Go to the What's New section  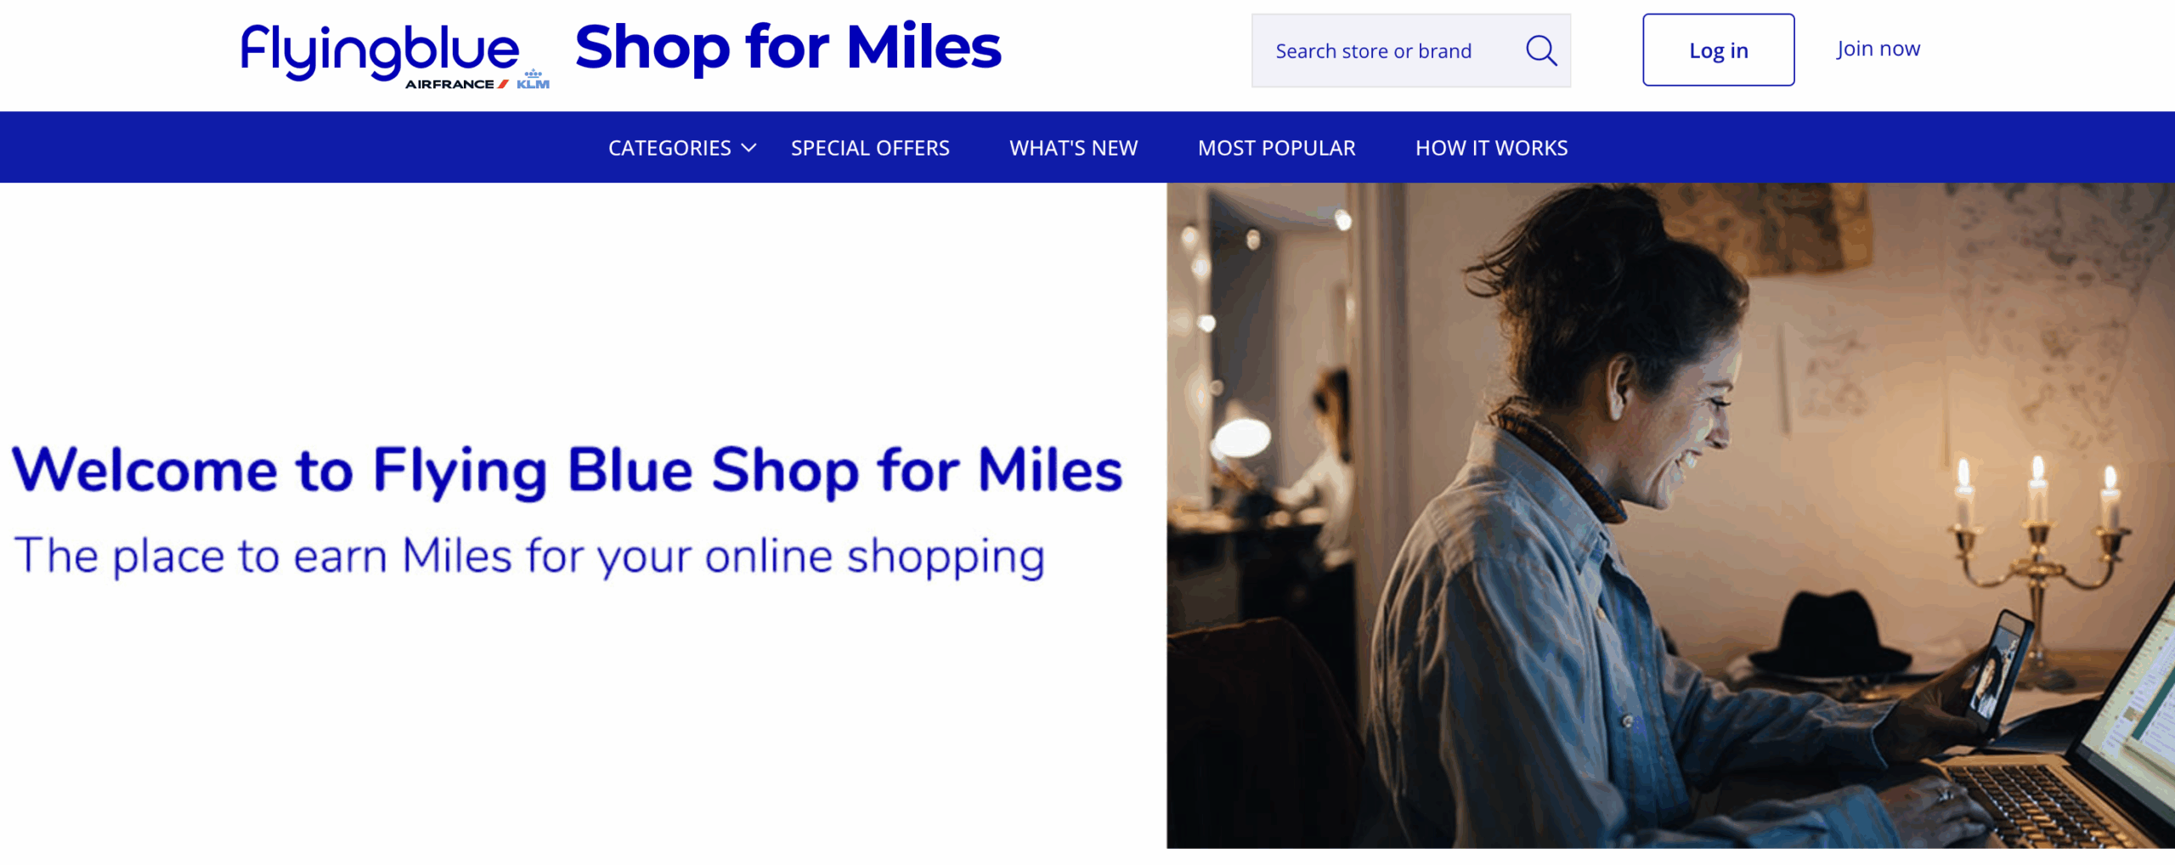click(x=1074, y=147)
